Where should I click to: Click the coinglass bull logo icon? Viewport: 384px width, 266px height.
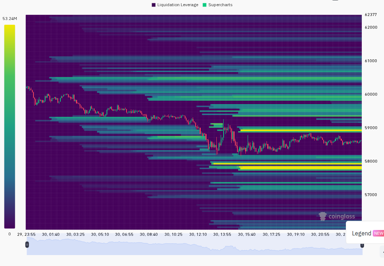click(323, 216)
